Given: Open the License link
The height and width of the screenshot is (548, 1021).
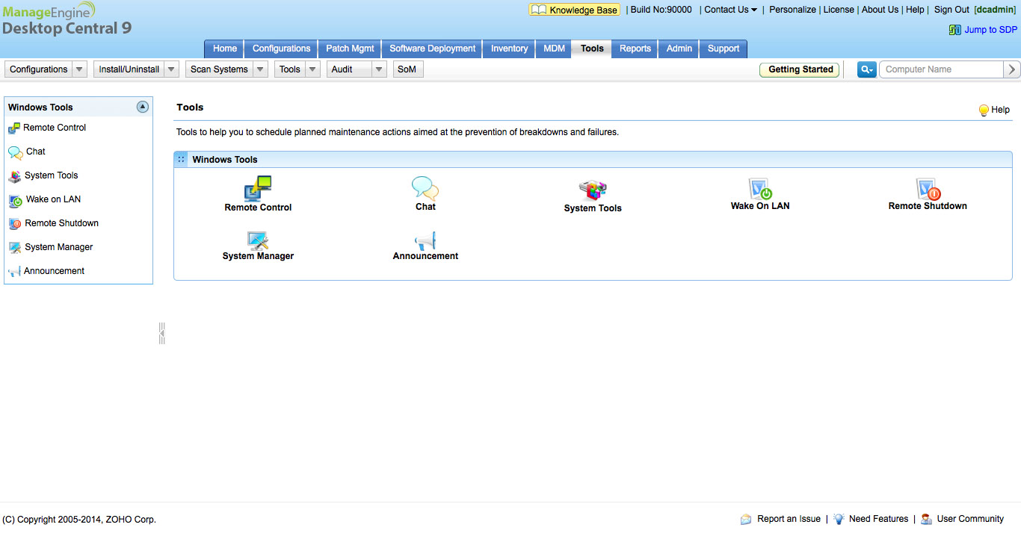Looking at the screenshot, I should (839, 10).
